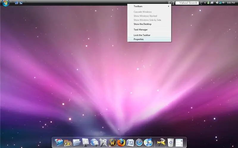Screen dimensions: 238x148
Task: Click the power plug tray icon
Action: pos(217,3)
